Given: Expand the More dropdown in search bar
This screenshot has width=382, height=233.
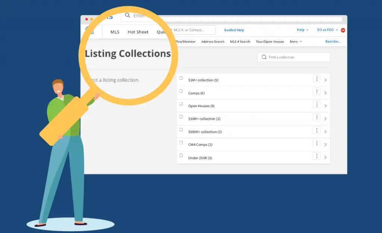Looking at the screenshot, I should tap(296, 42).
